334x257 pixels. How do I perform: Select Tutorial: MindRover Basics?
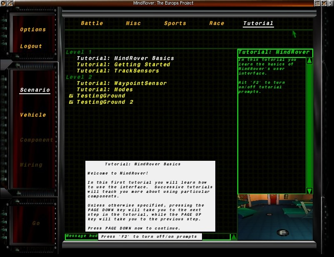(x=125, y=58)
